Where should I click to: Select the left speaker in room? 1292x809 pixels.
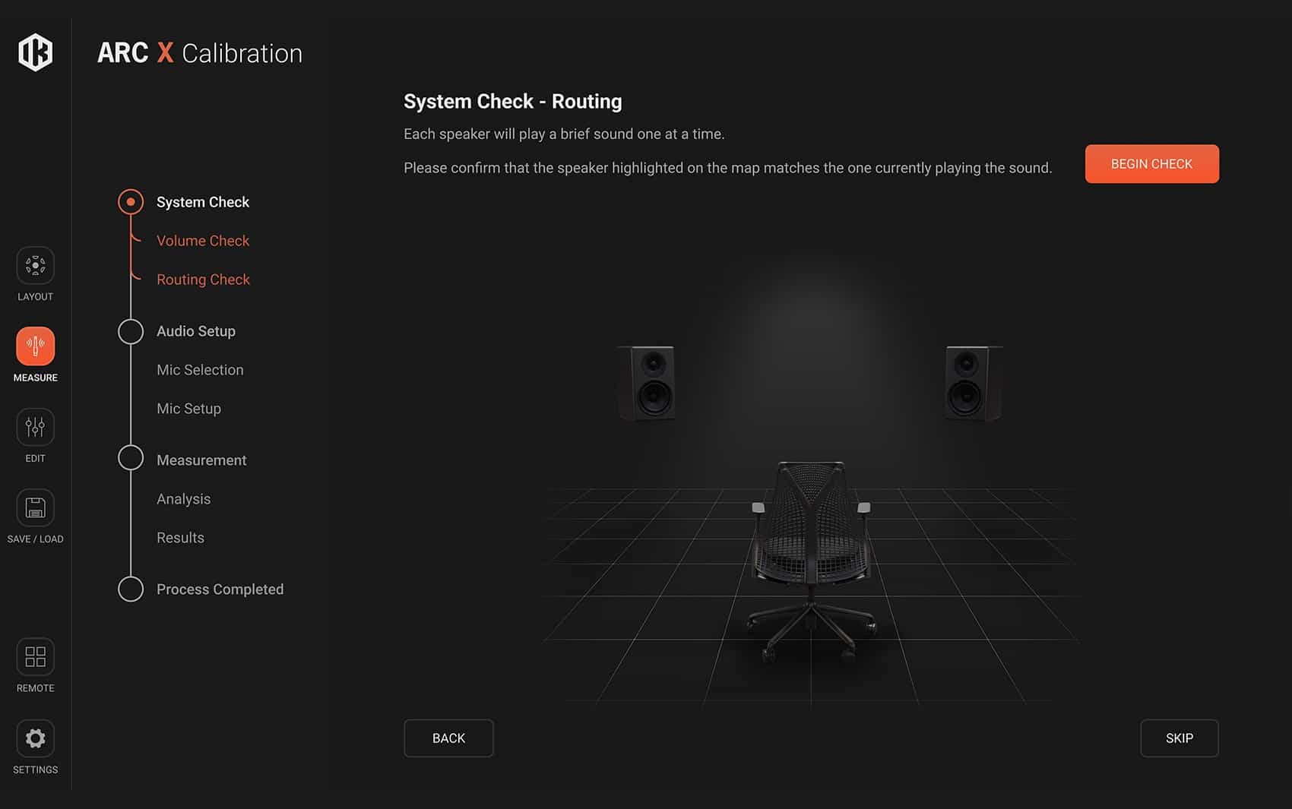tap(647, 383)
